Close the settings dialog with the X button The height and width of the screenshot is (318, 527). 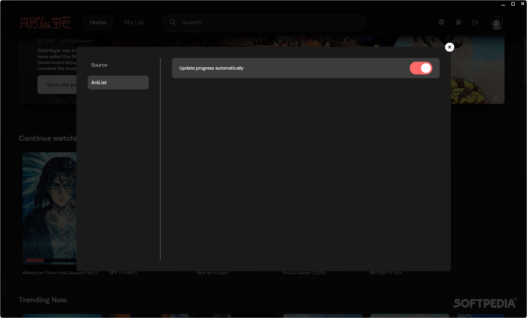(449, 47)
